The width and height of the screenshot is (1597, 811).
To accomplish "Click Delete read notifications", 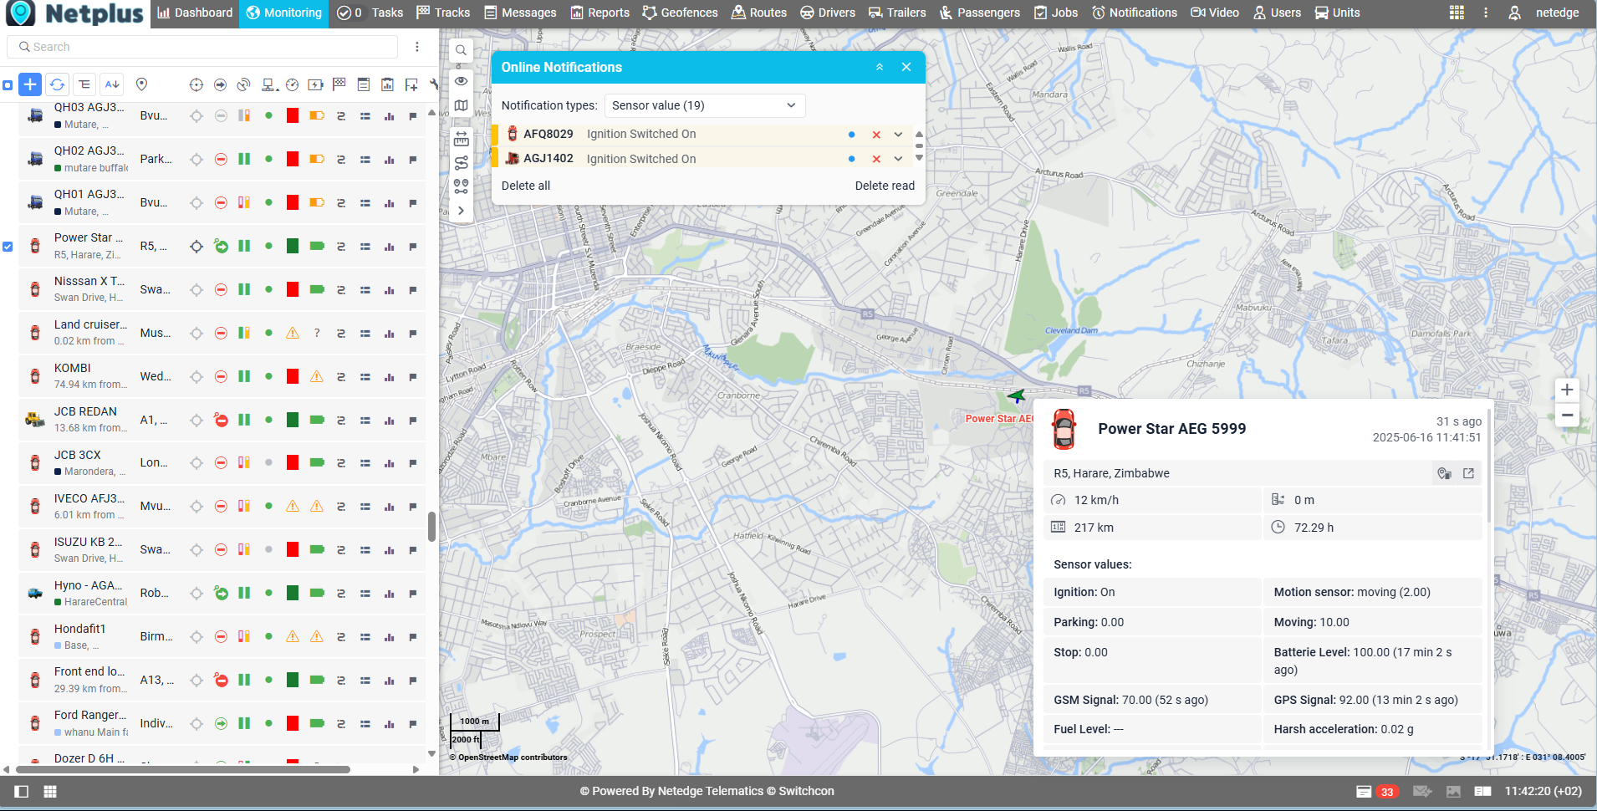I will point(885,186).
